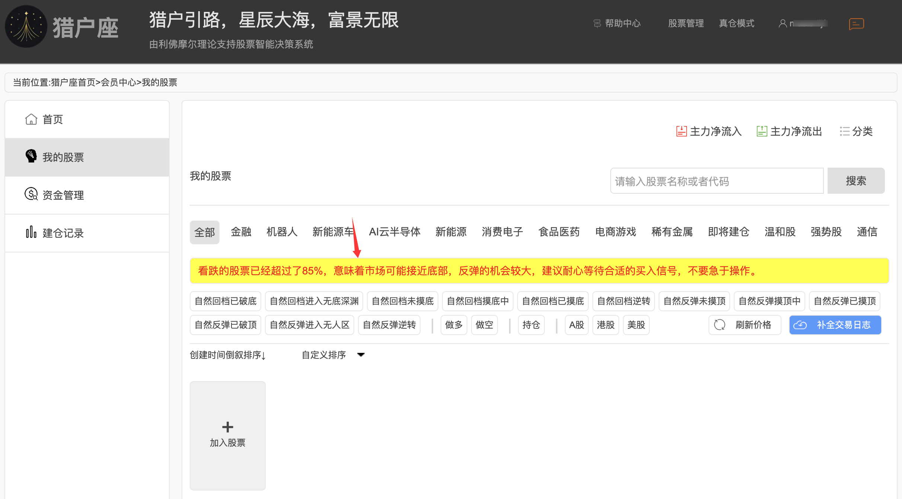Filter by A股 market
902x499 pixels.
[577, 325]
